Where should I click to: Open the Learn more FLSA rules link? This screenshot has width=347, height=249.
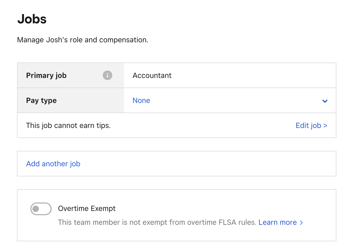tap(278, 222)
